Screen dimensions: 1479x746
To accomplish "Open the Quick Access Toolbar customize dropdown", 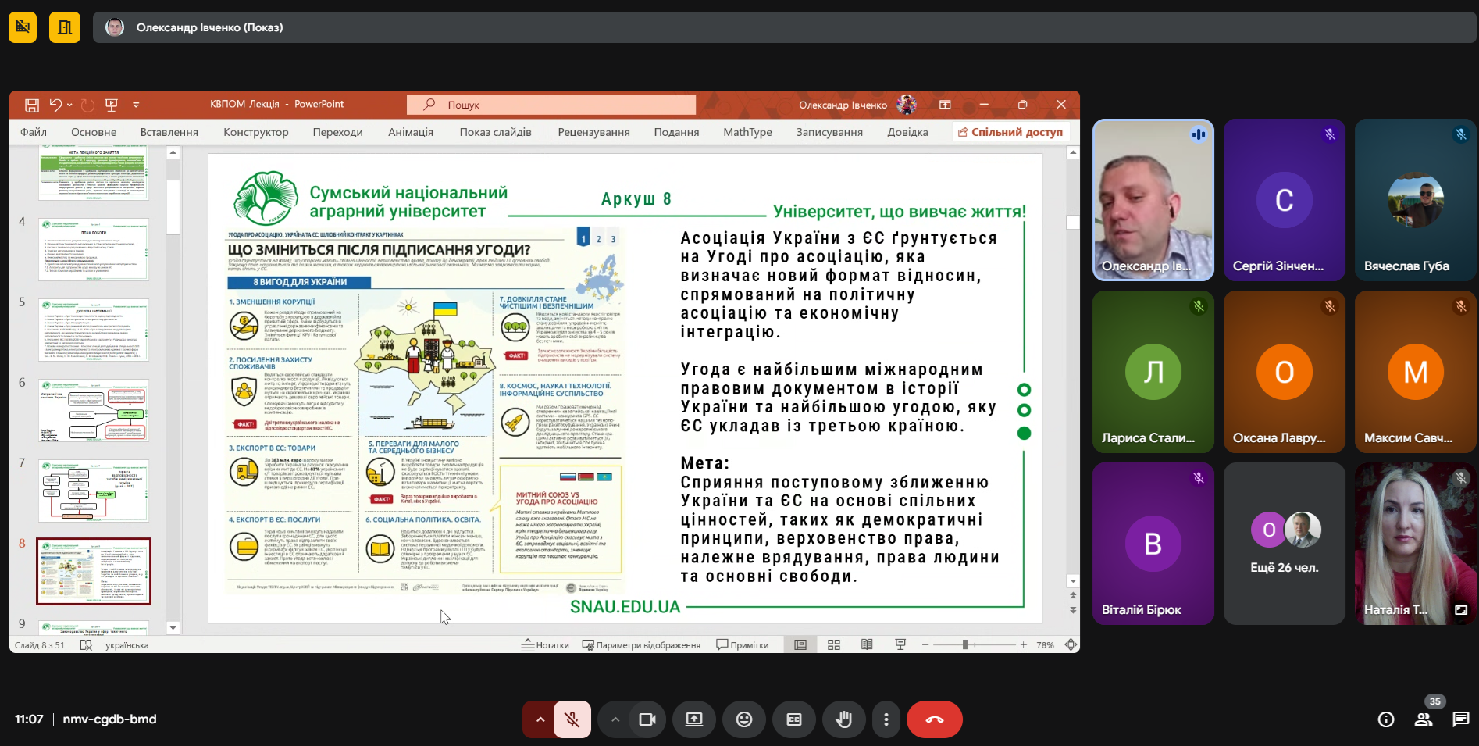I will pos(136,105).
